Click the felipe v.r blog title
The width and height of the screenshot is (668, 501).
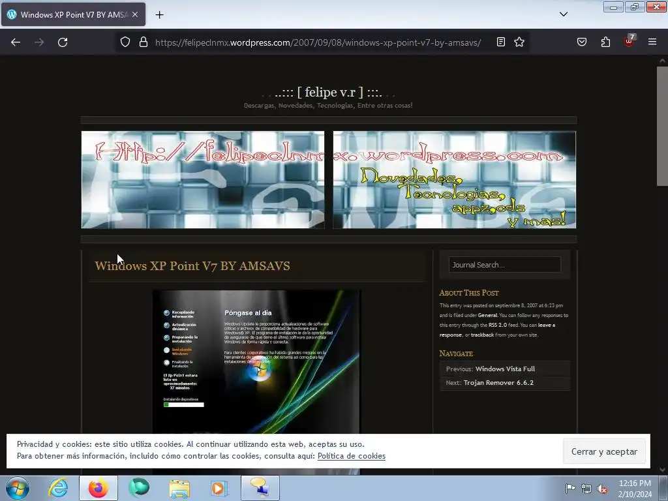tap(328, 92)
